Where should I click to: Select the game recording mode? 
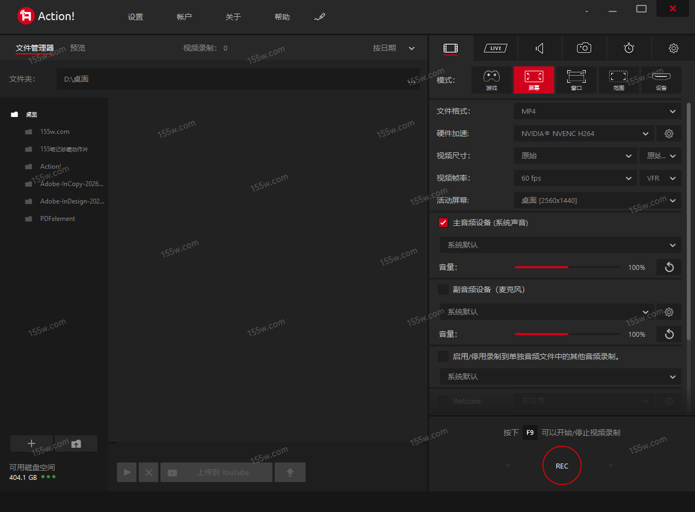click(x=491, y=80)
